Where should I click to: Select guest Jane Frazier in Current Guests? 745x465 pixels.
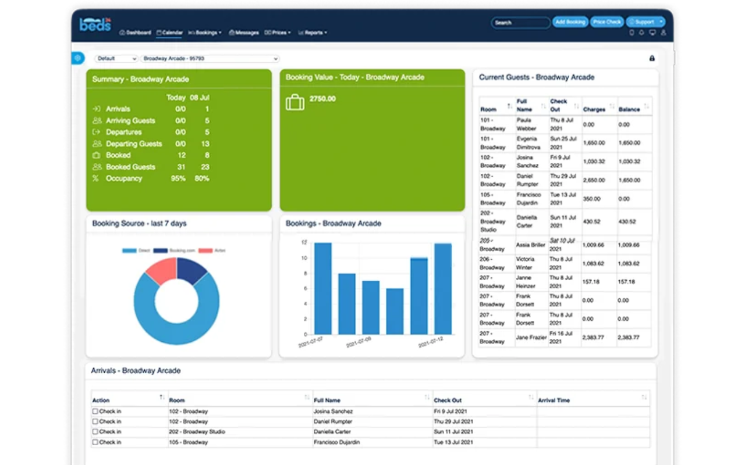[x=531, y=338]
